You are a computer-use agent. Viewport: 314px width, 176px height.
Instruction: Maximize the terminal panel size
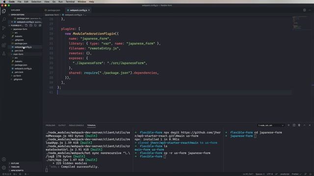(304, 125)
